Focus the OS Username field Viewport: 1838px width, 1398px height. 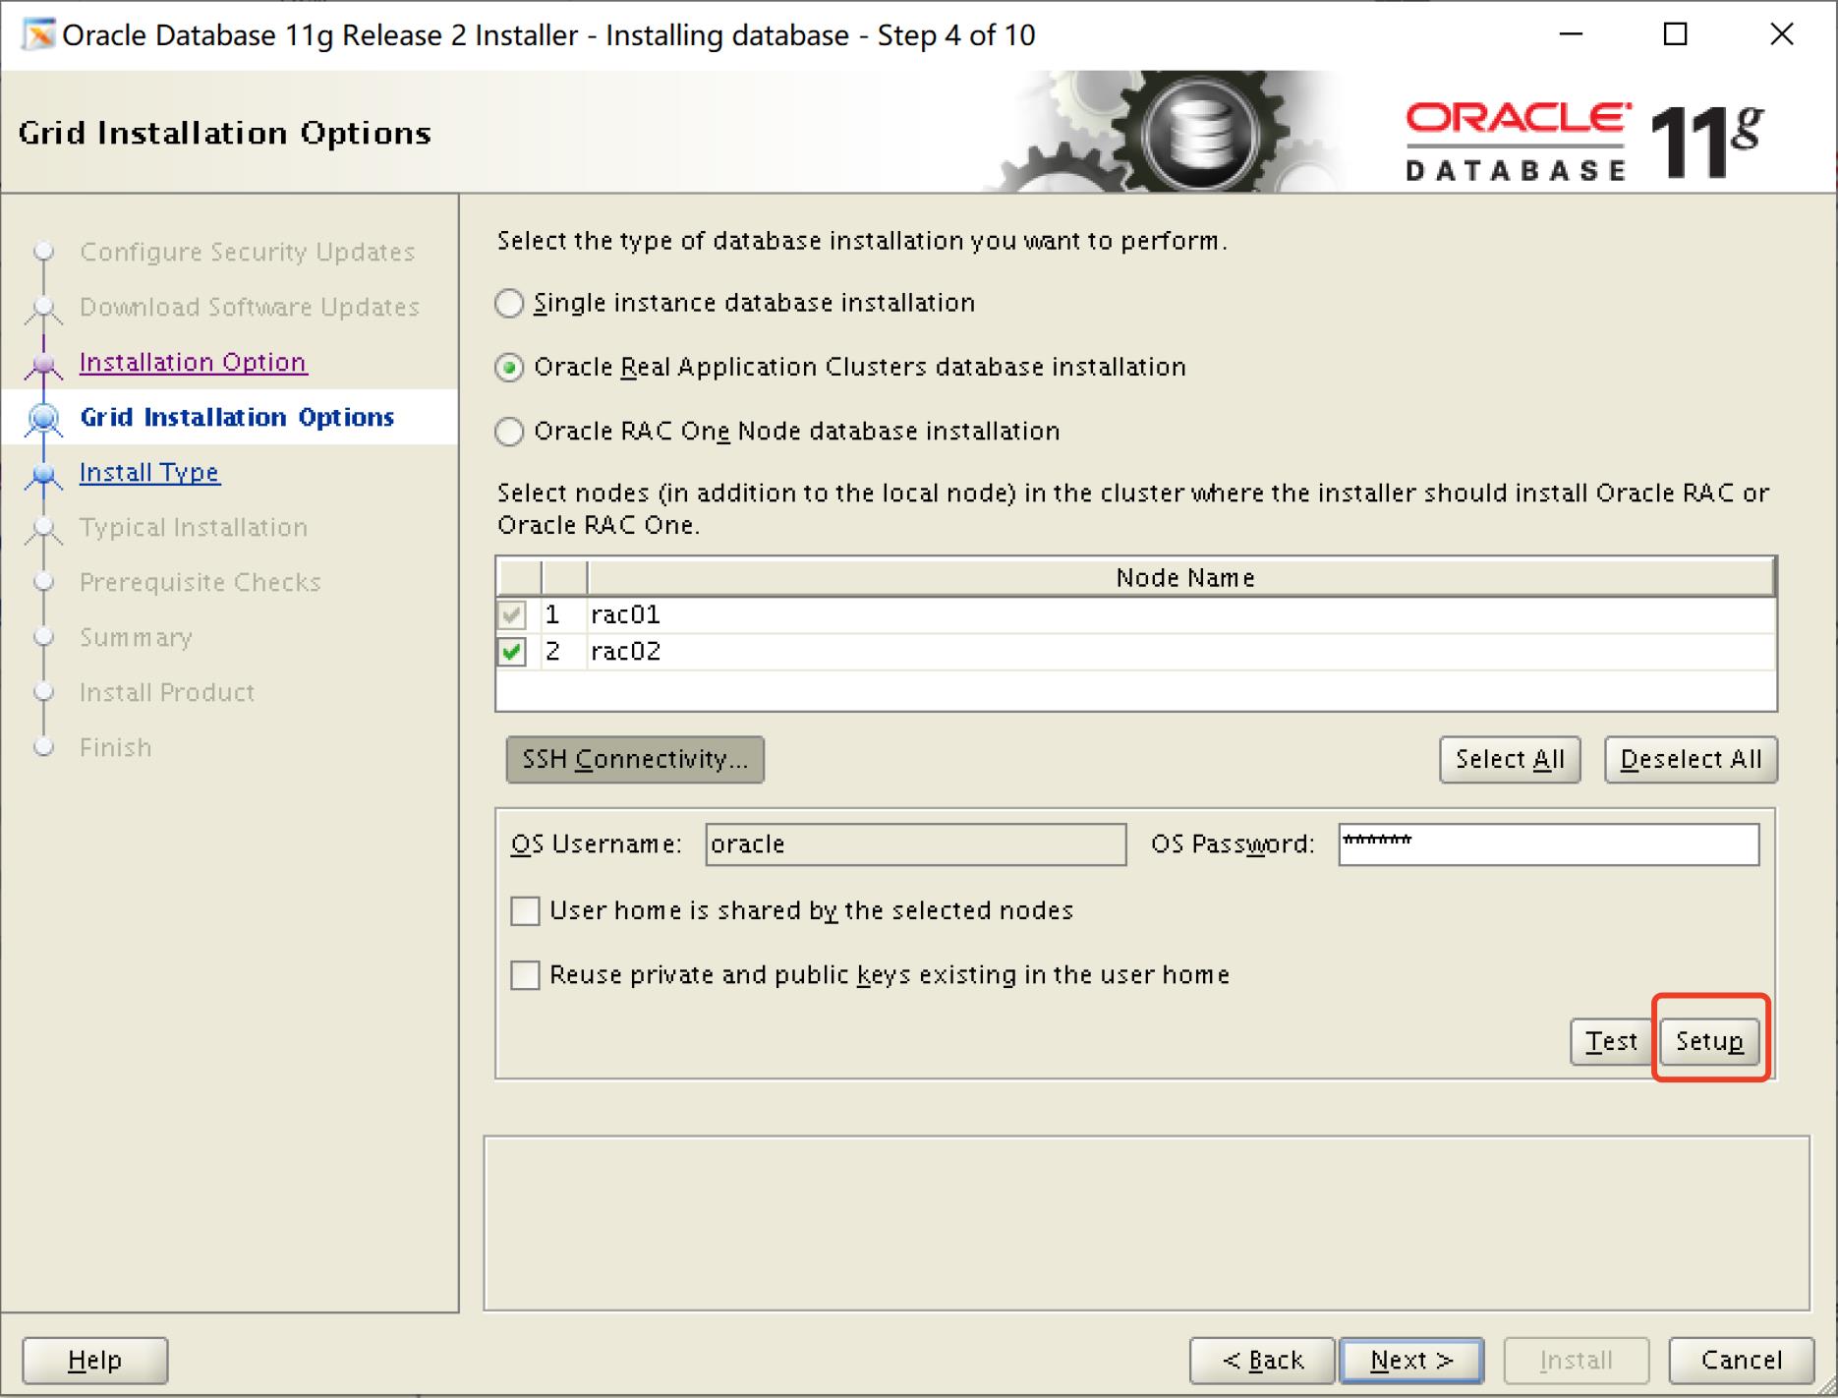point(916,845)
